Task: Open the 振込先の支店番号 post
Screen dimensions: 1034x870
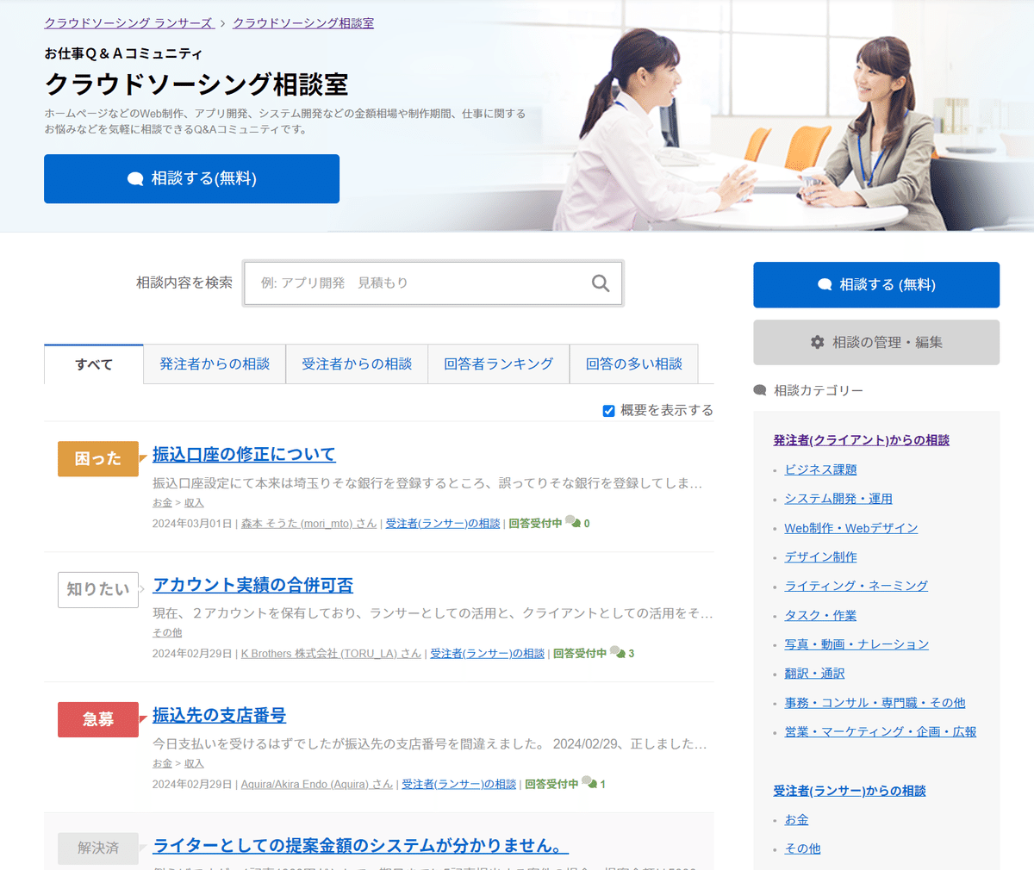Action: click(219, 715)
